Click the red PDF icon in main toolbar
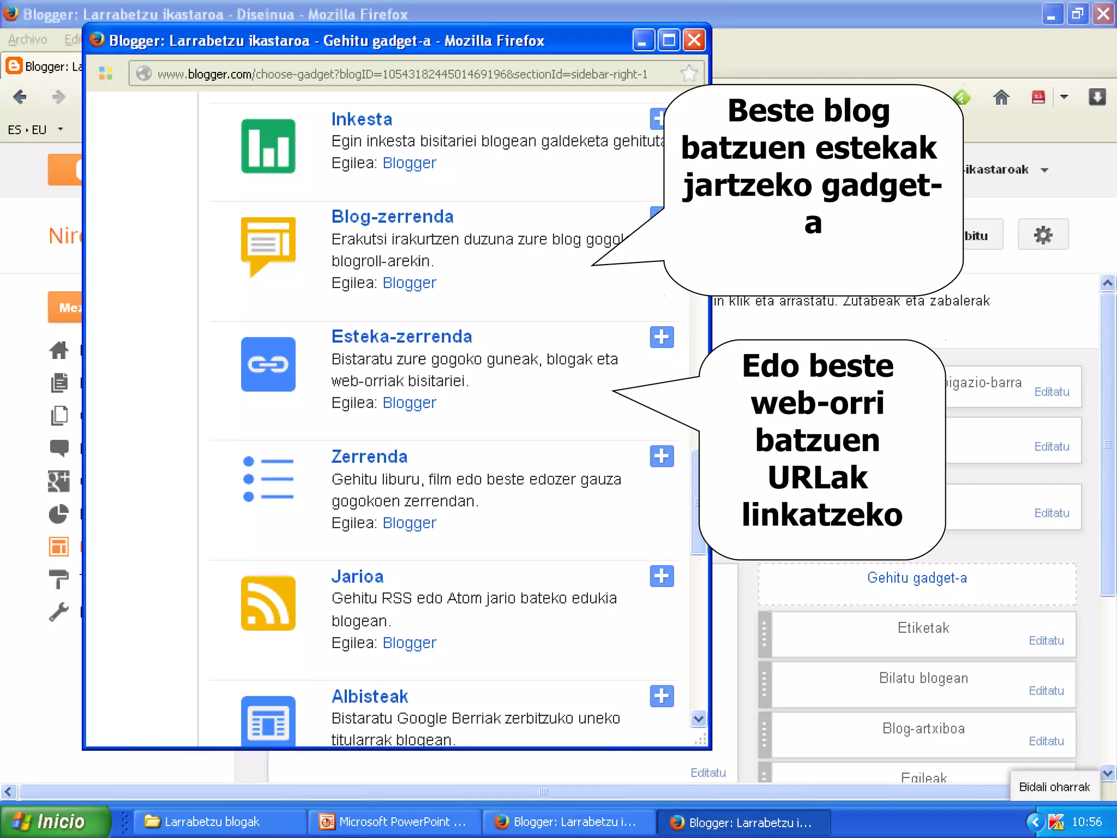 pos(1038,98)
